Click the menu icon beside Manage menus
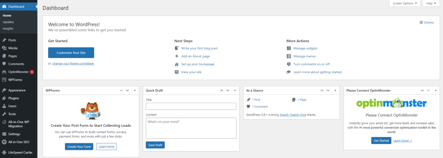The height and width of the screenshot is (158, 443). tap(289, 56)
